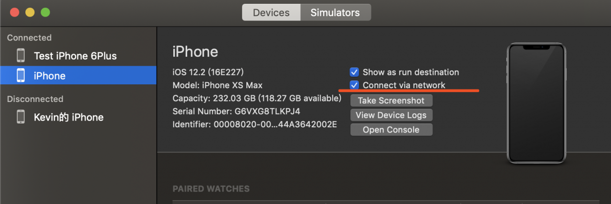This screenshot has height=204, width=611.
Task: Select the highlighted iPhone sidebar entry
Action: (x=78, y=75)
